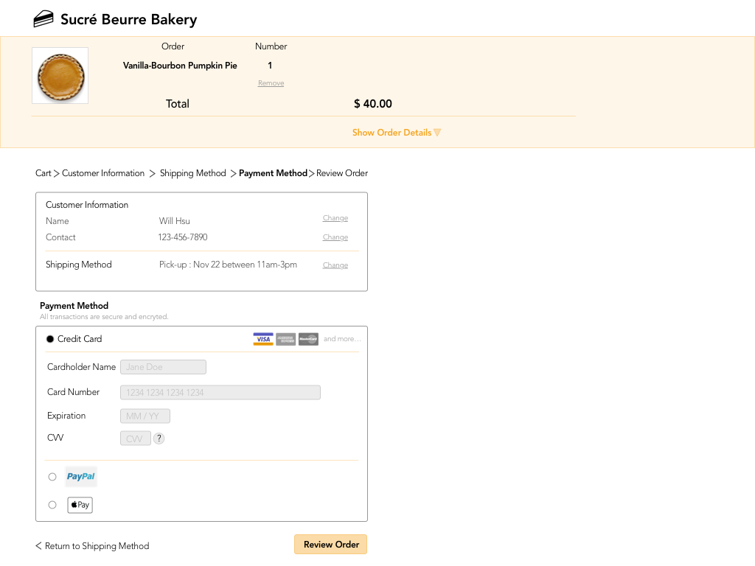The width and height of the screenshot is (755, 566).
Task: Click the Apple Pay logo
Action: pyautogui.click(x=80, y=505)
